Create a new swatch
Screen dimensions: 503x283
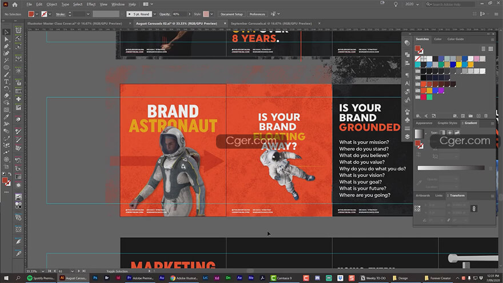point(478,116)
